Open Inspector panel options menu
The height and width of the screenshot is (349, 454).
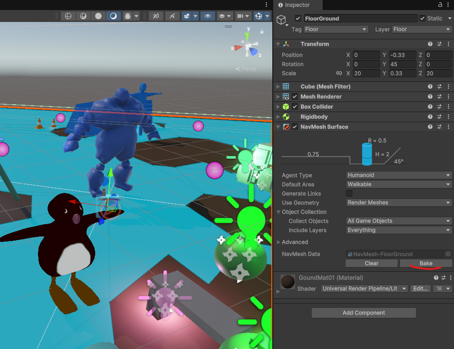click(448, 5)
